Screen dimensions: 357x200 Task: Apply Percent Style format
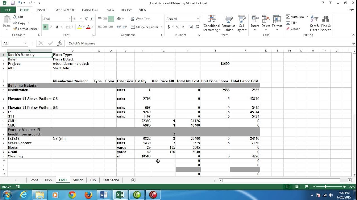177,27
